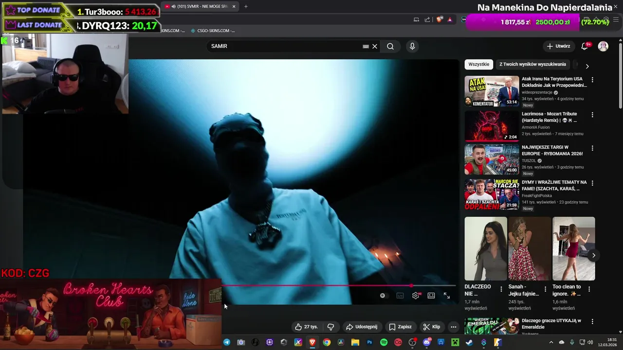Open the Minecraft taskbar icon
623x350 pixels.
click(455, 342)
